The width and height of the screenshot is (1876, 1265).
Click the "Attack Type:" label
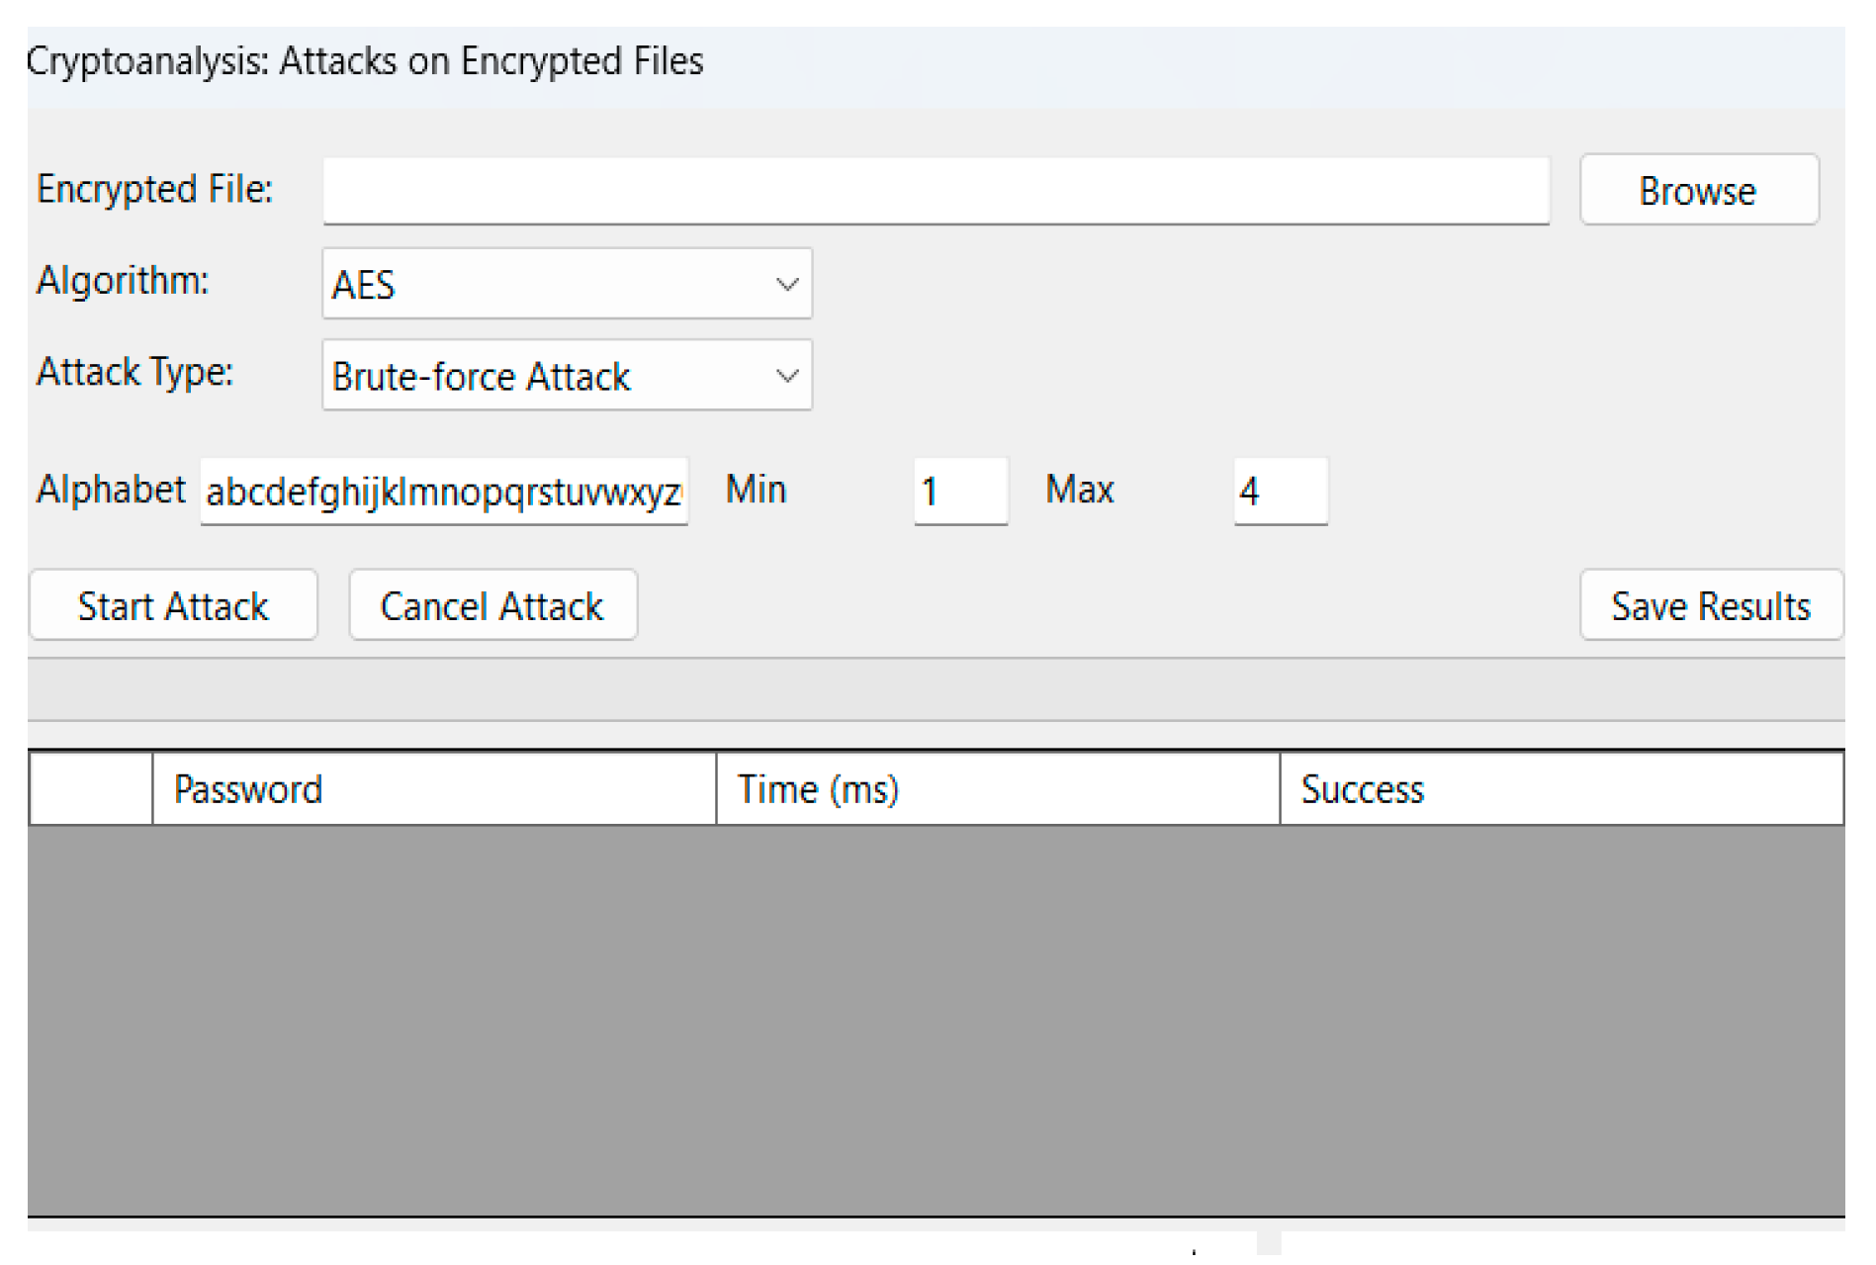point(134,372)
